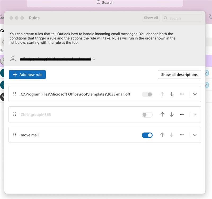Viewport: 212px width, 199px height.
Task: Move the ChristgroupM365 rule down
Action: (172, 114)
